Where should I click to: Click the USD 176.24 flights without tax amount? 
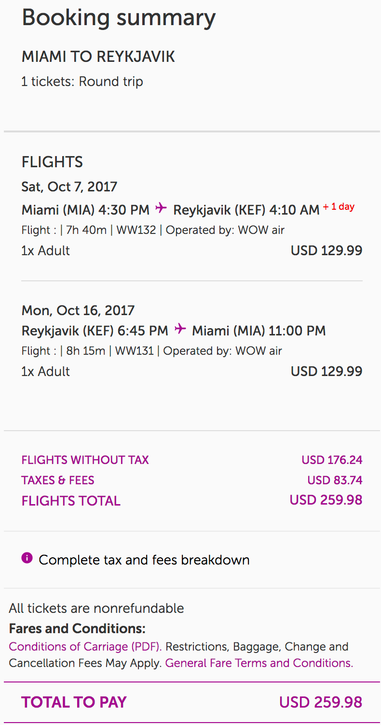pos(332,460)
